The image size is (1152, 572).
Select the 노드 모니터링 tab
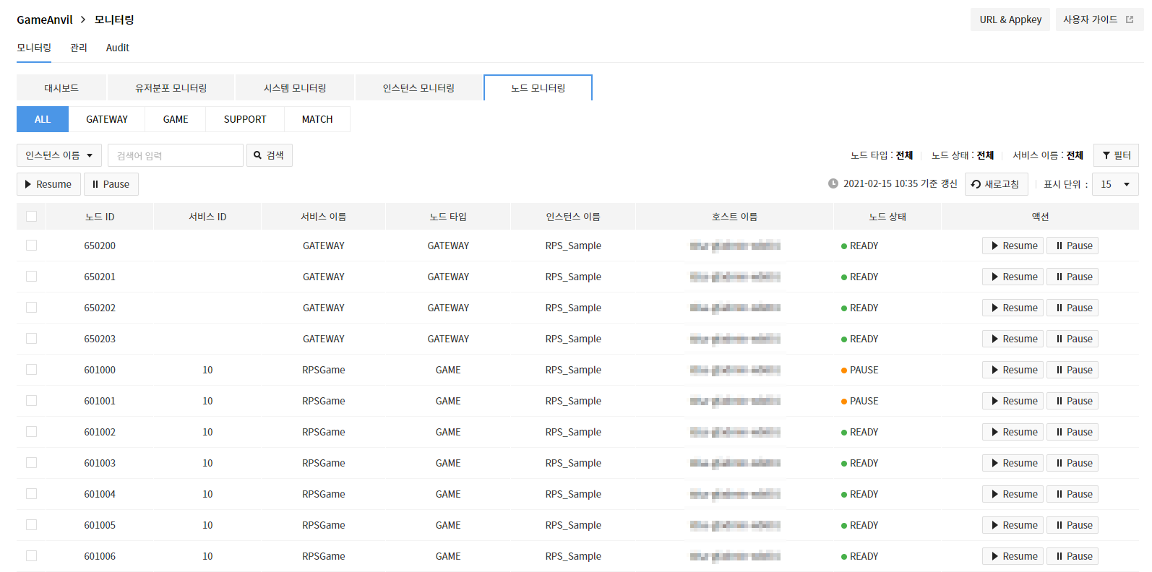(538, 88)
